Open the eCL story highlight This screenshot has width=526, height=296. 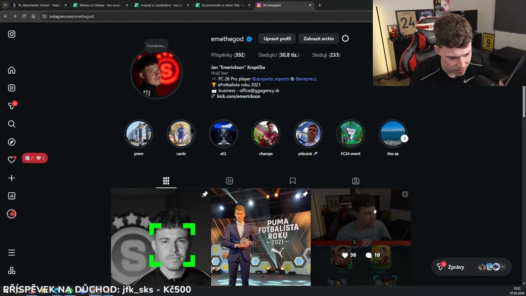coord(224,134)
